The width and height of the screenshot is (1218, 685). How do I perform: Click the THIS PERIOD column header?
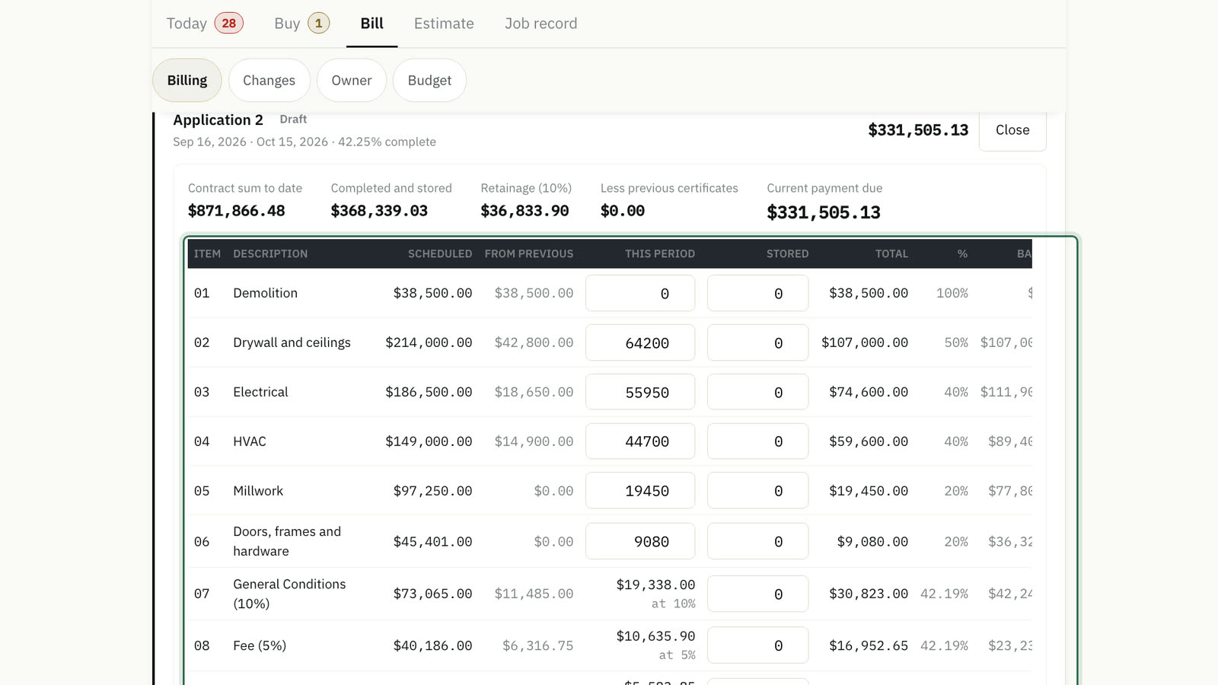pyautogui.click(x=660, y=253)
